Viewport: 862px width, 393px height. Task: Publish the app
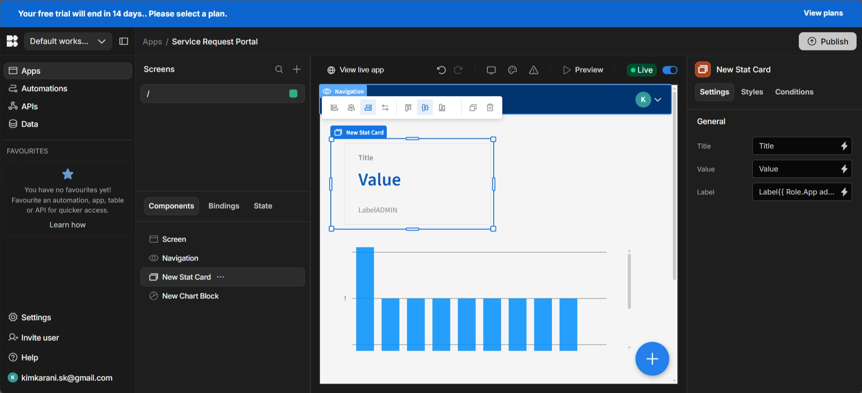click(827, 41)
